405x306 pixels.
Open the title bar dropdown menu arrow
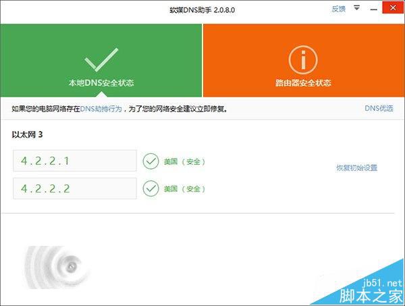[x=356, y=8]
